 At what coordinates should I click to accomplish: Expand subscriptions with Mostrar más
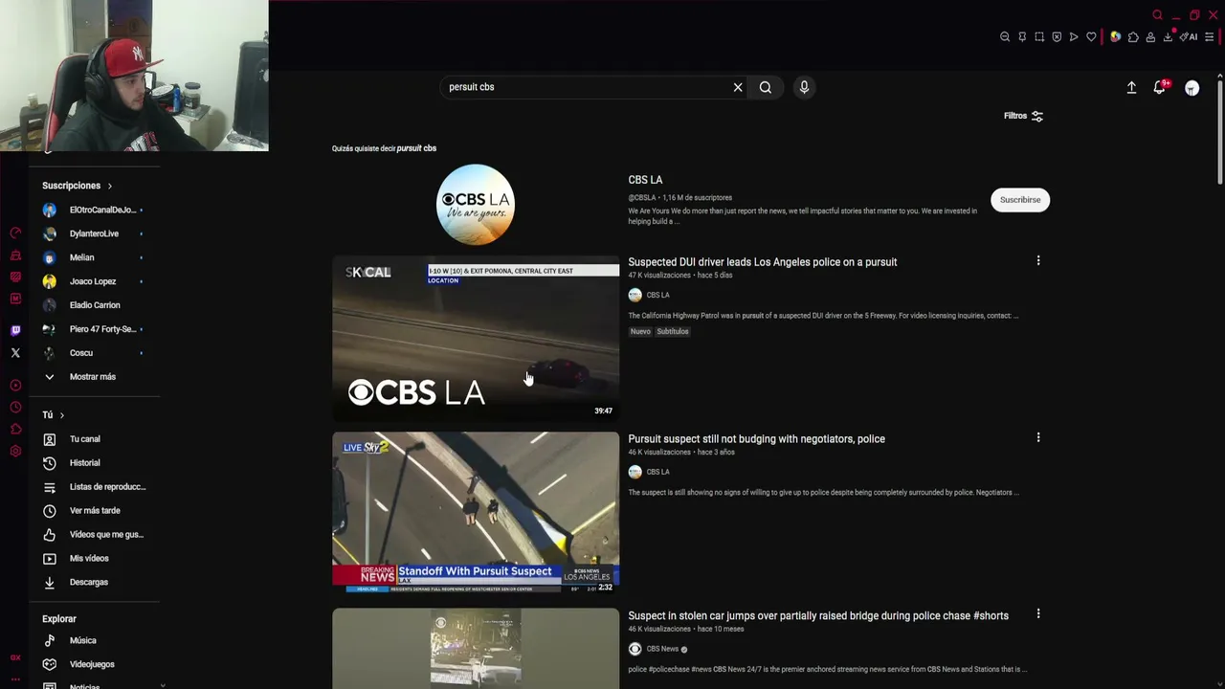93,377
